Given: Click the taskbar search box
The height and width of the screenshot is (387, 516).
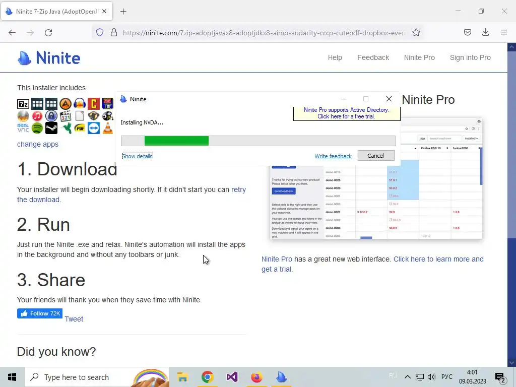Looking at the screenshot, I should (x=97, y=377).
